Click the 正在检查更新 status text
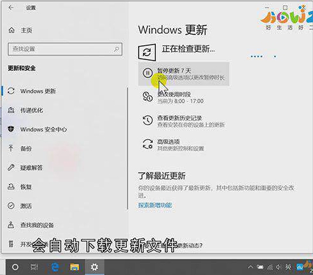The height and width of the screenshot is (275, 313). click(x=188, y=49)
